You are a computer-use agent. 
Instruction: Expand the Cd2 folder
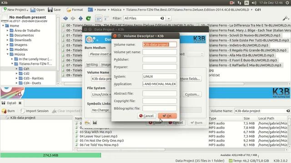16,73
